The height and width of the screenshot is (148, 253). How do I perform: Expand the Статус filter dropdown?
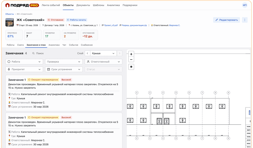tap(103, 69)
